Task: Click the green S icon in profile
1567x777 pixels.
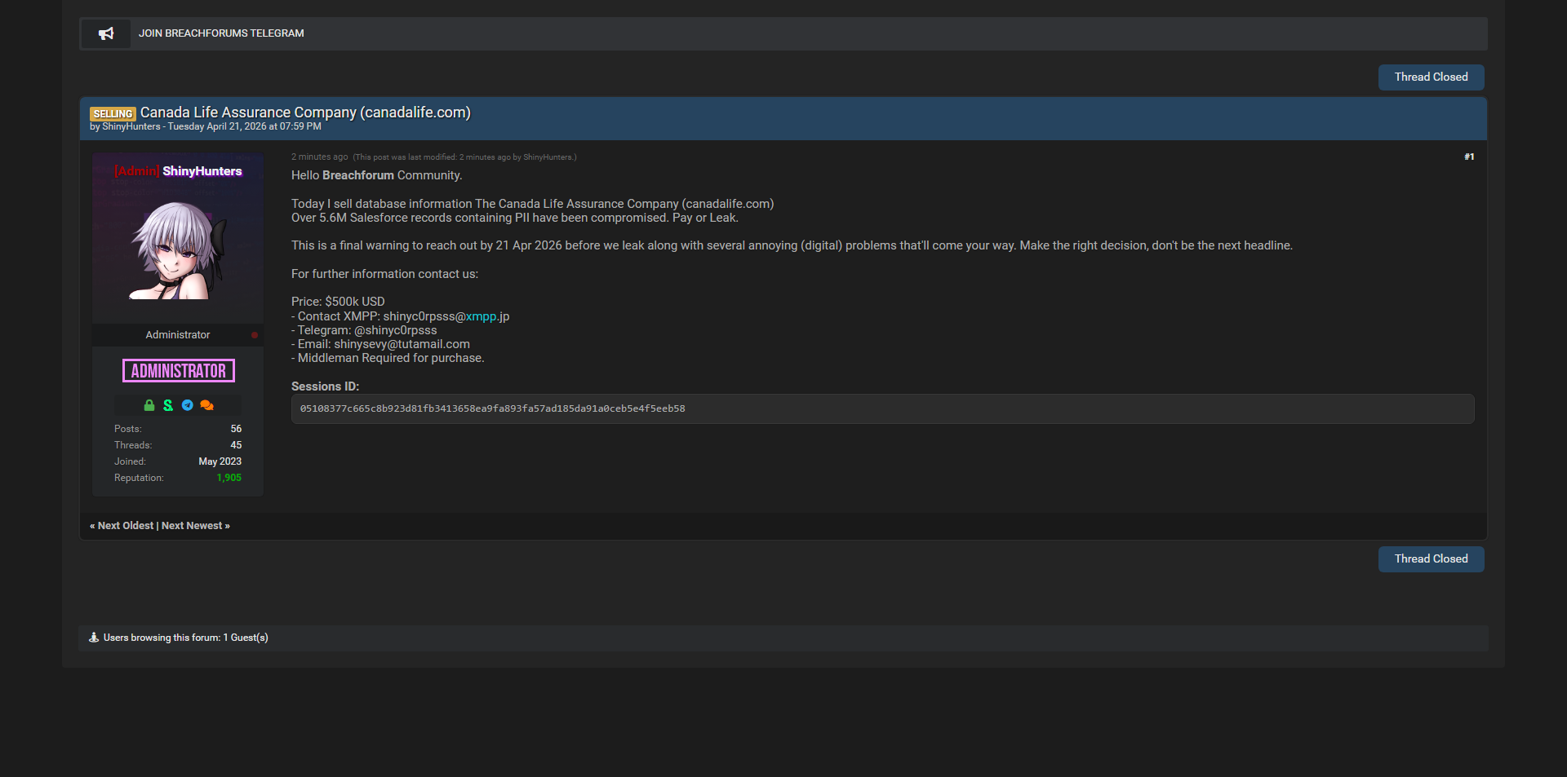Action: 168,405
